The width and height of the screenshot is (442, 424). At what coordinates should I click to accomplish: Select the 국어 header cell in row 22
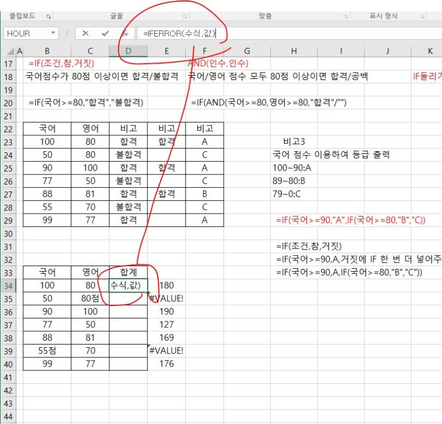46,128
